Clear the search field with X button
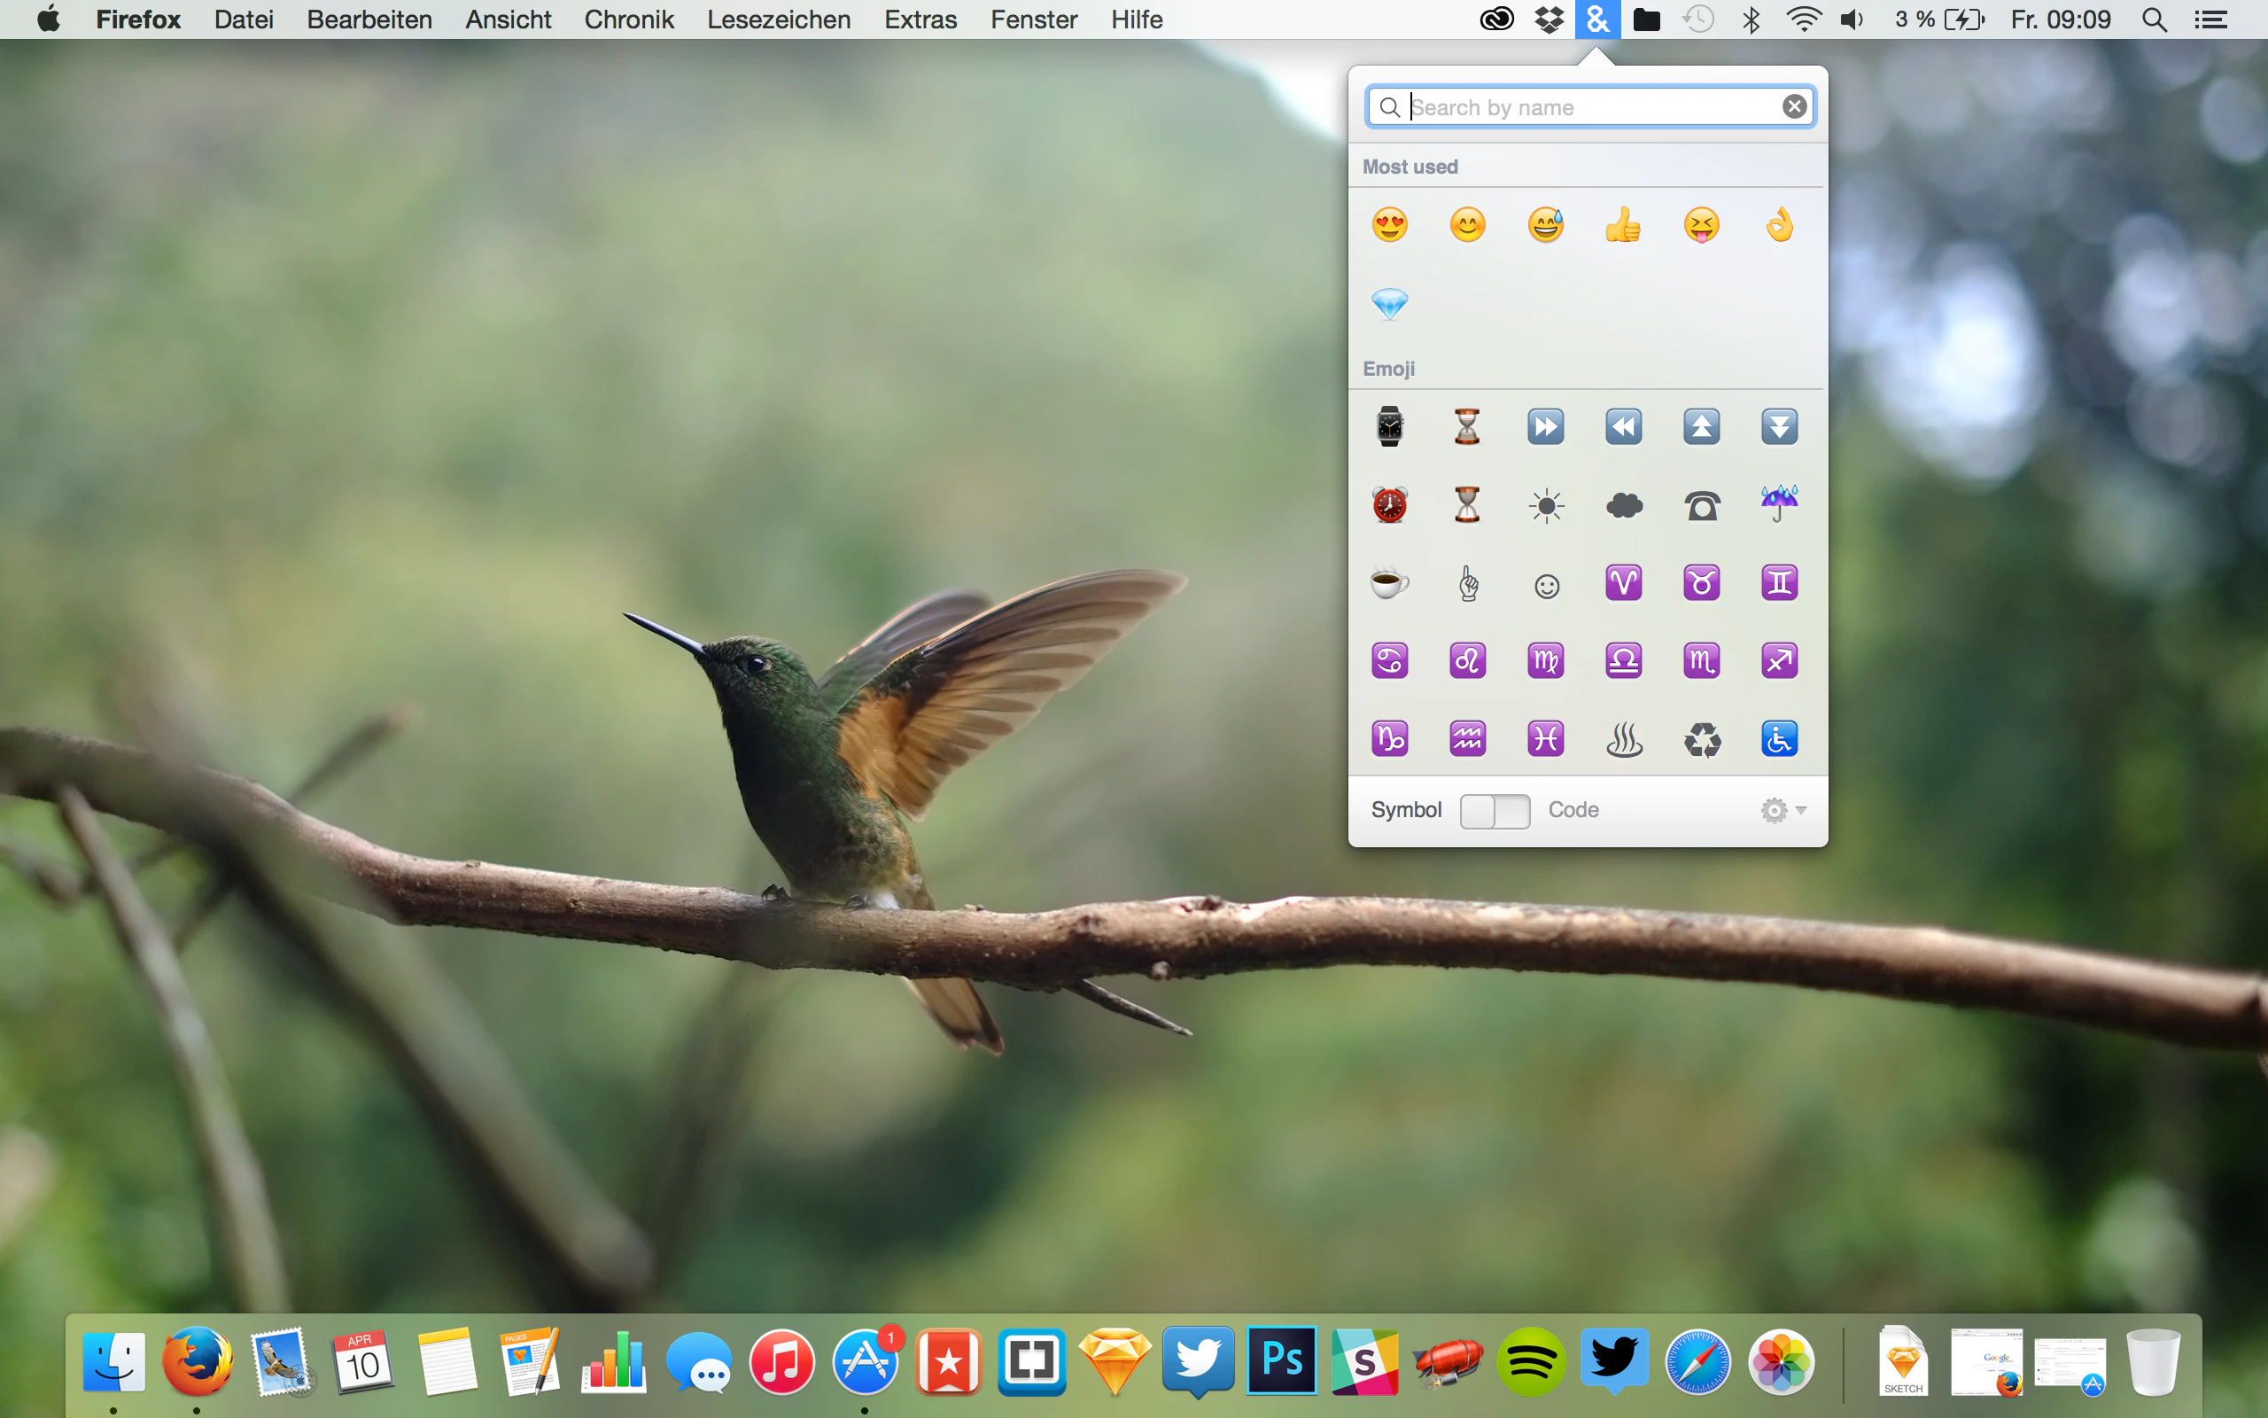 point(1794,107)
